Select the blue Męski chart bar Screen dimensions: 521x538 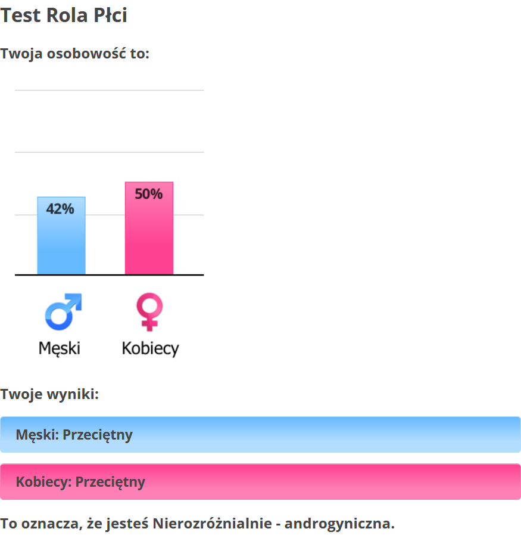(x=61, y=245)
